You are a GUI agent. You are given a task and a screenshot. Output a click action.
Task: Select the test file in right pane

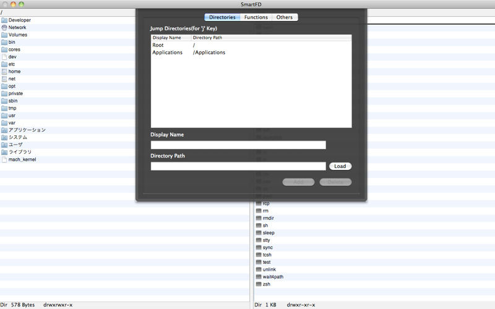tap(267, 262)
